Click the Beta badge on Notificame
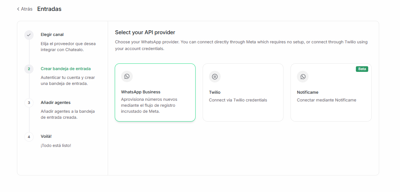Screen dimensions: 400x192 pos(362,69)
